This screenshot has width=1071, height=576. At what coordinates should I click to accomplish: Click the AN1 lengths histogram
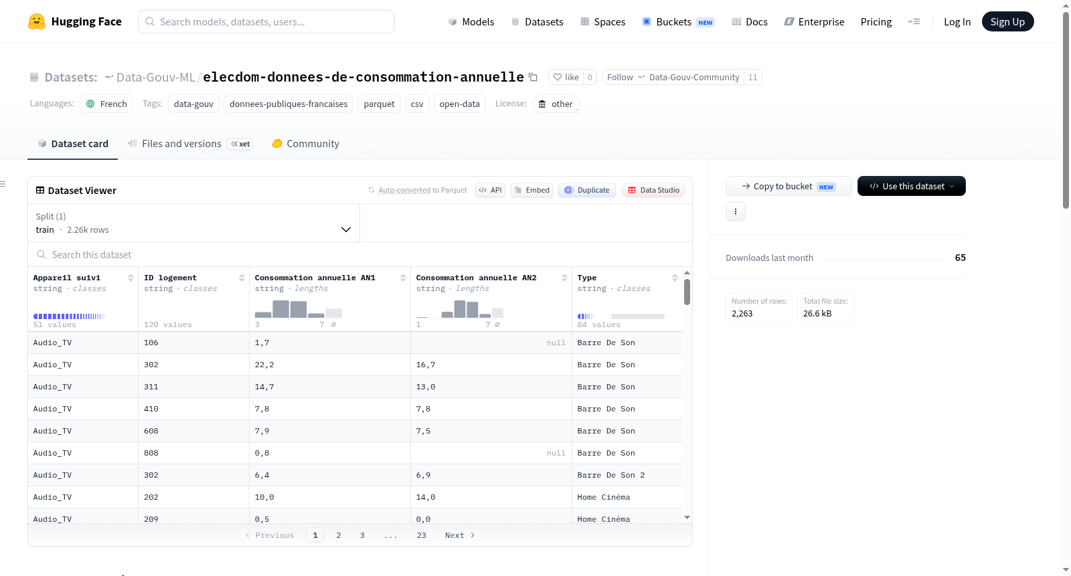point(298,308)
